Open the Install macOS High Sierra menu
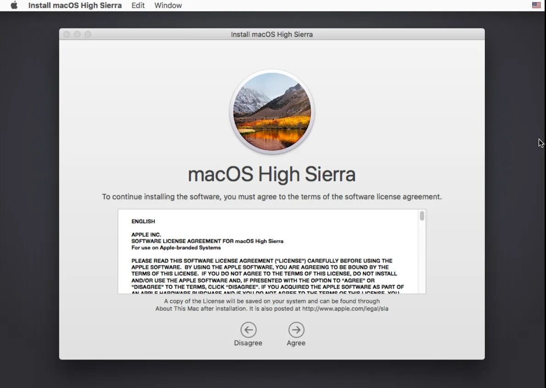Image resolution: width=546 pixels, height=388 pixels. tap(75, 6)
